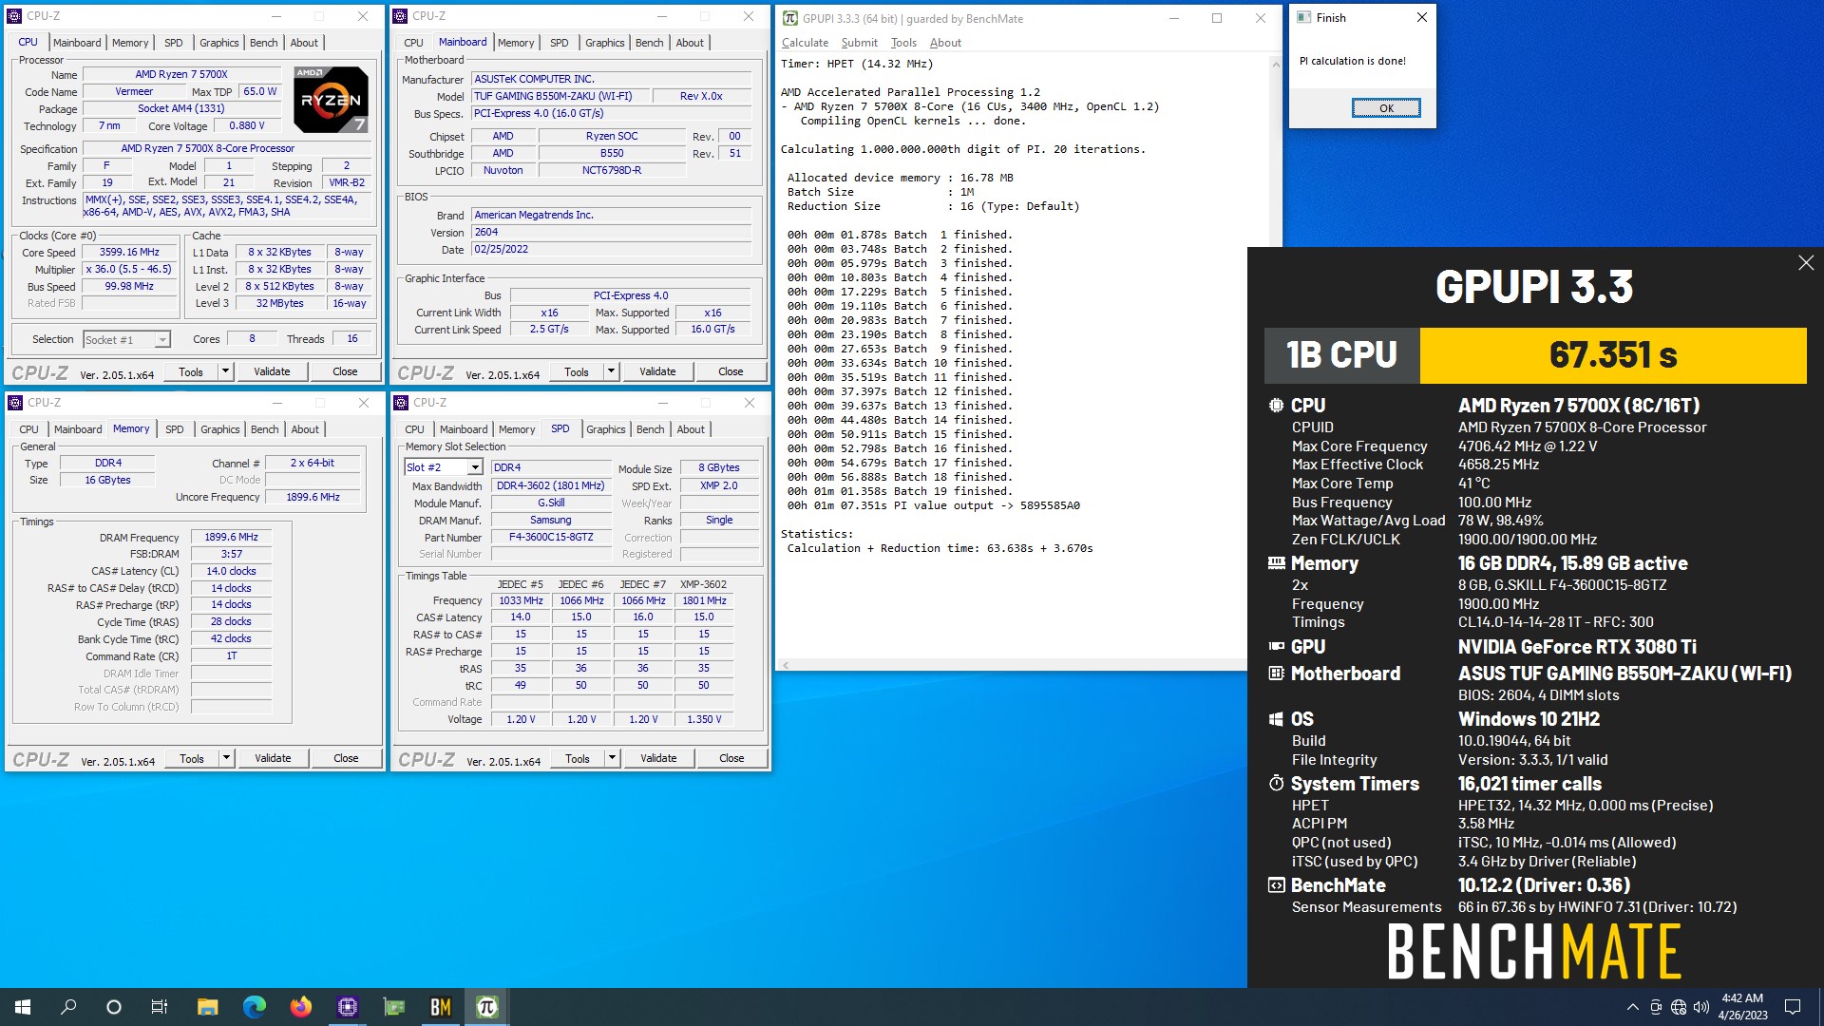Screen dimensions: 1824x1026
Task: Click the GPUPI title bar pi icon
Action: click(789, 18)
